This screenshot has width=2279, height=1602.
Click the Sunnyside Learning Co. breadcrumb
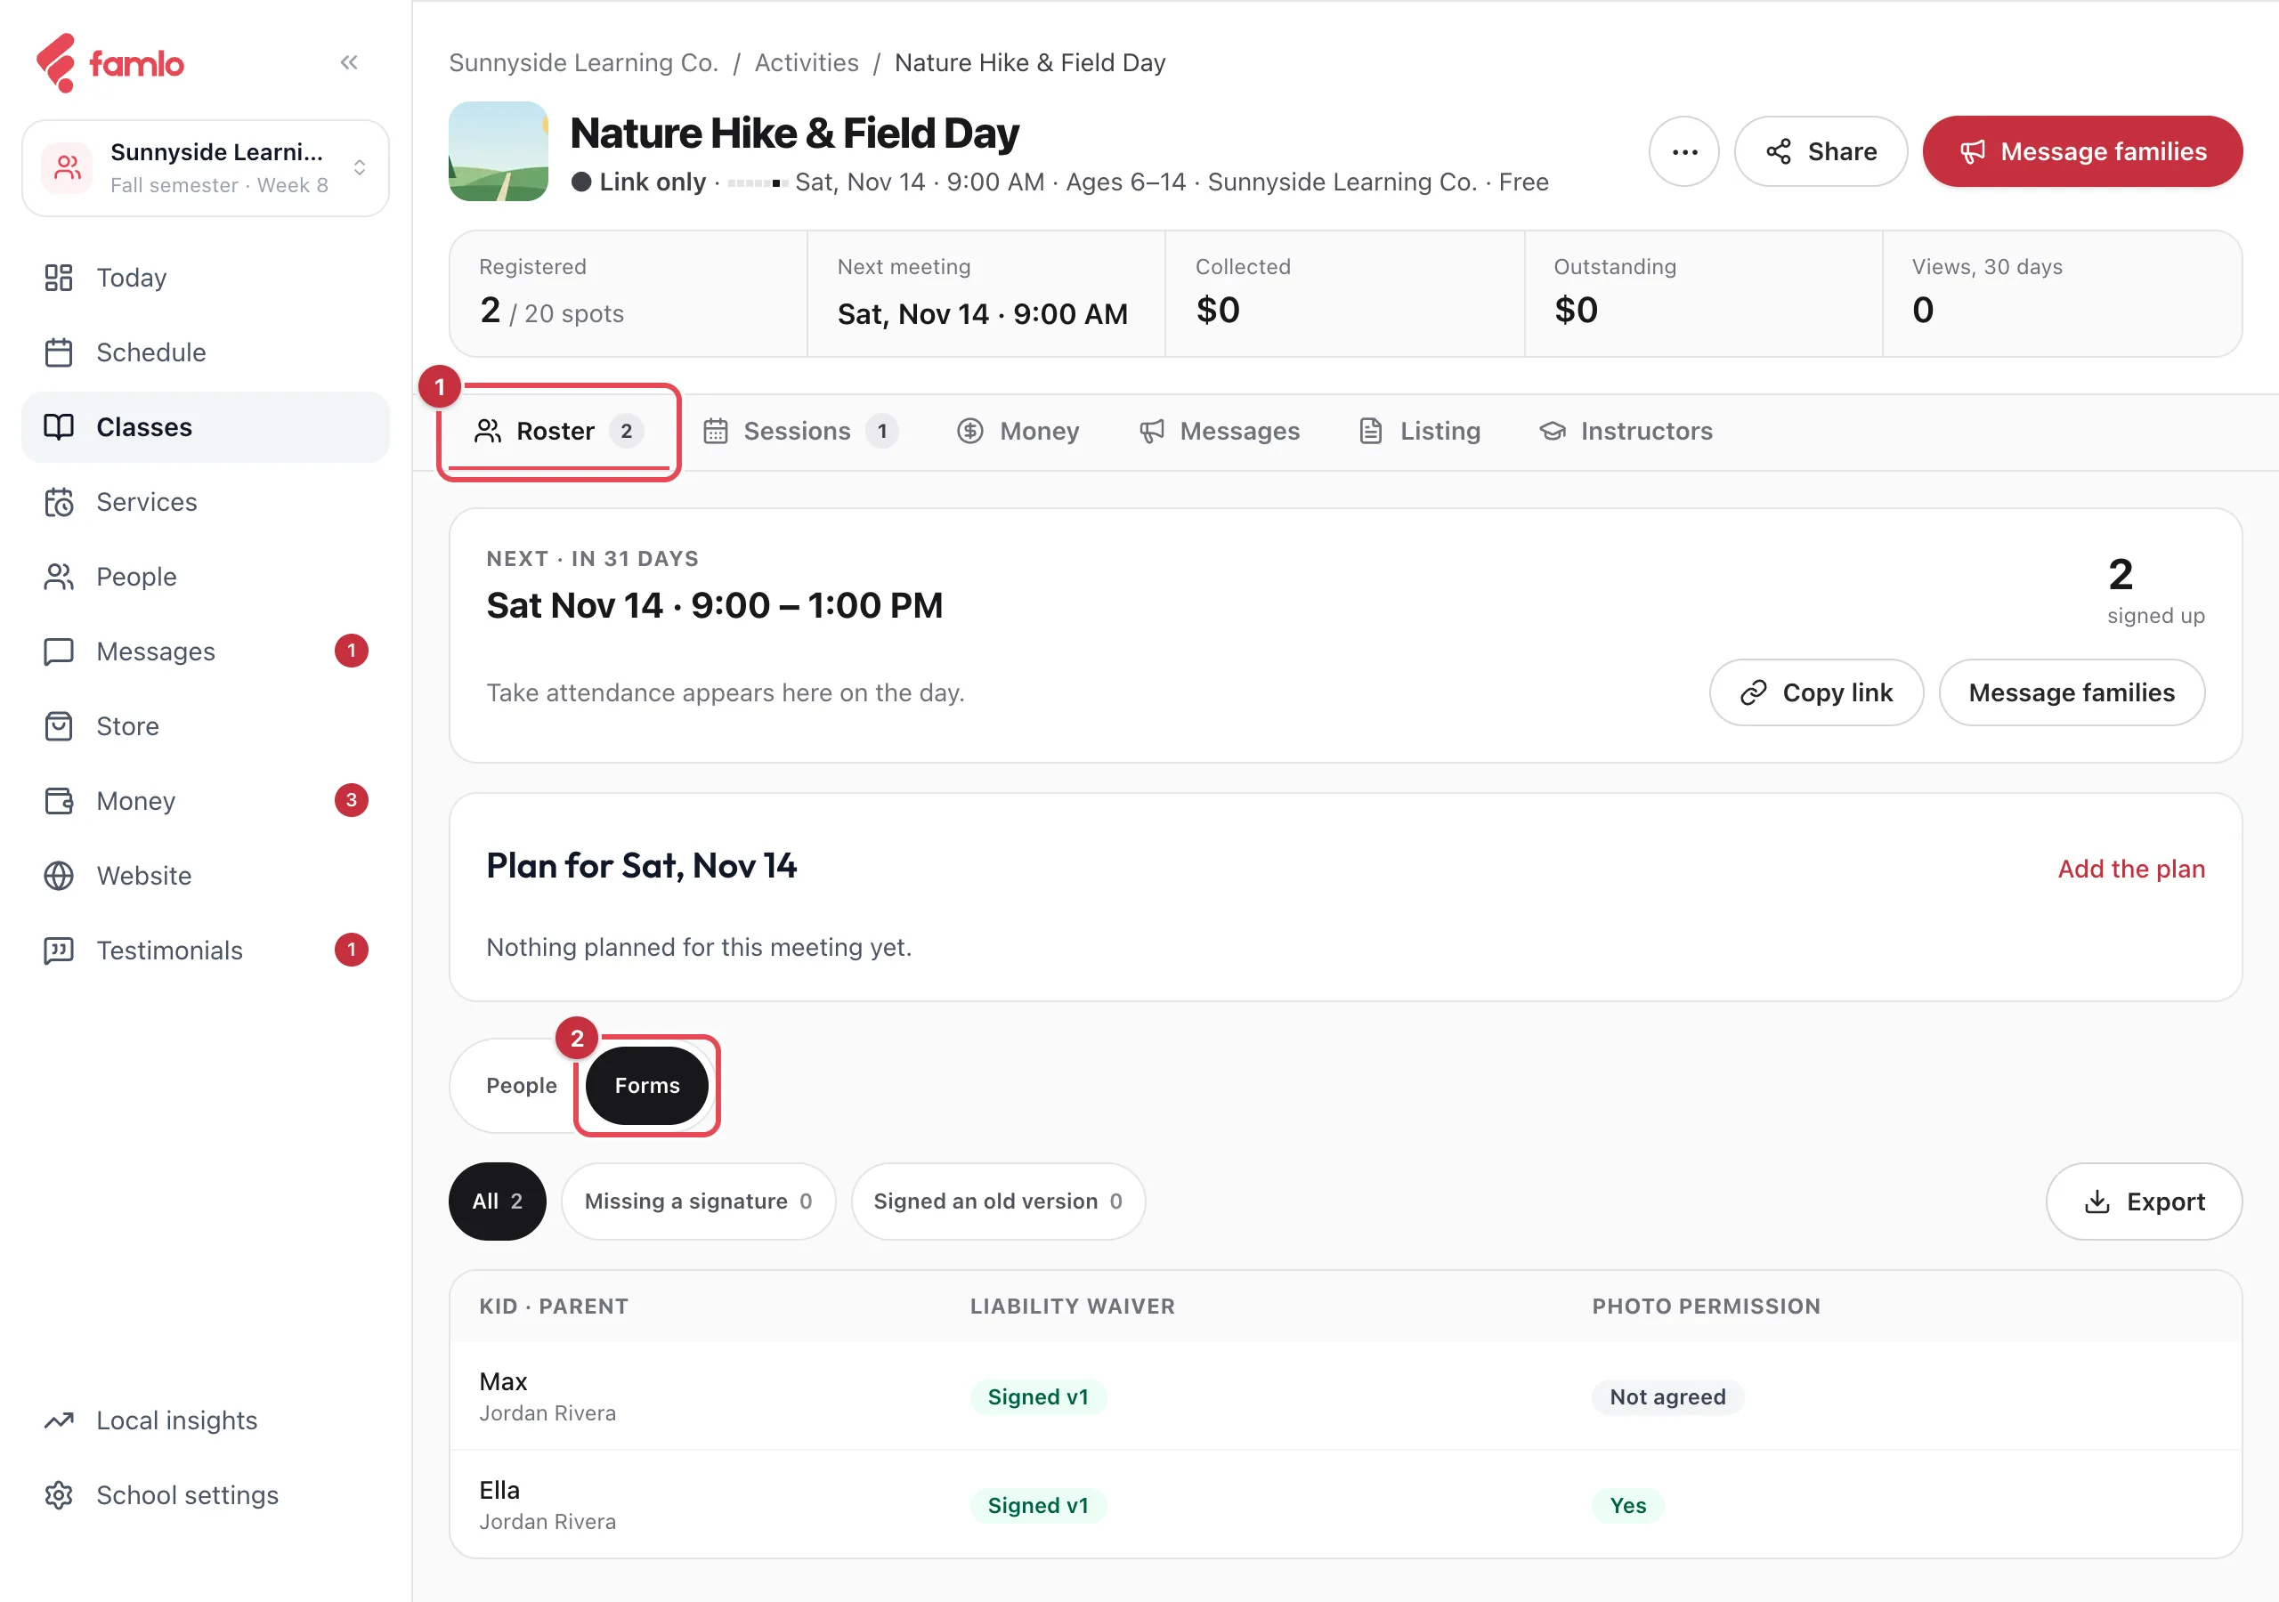(582, 62)
